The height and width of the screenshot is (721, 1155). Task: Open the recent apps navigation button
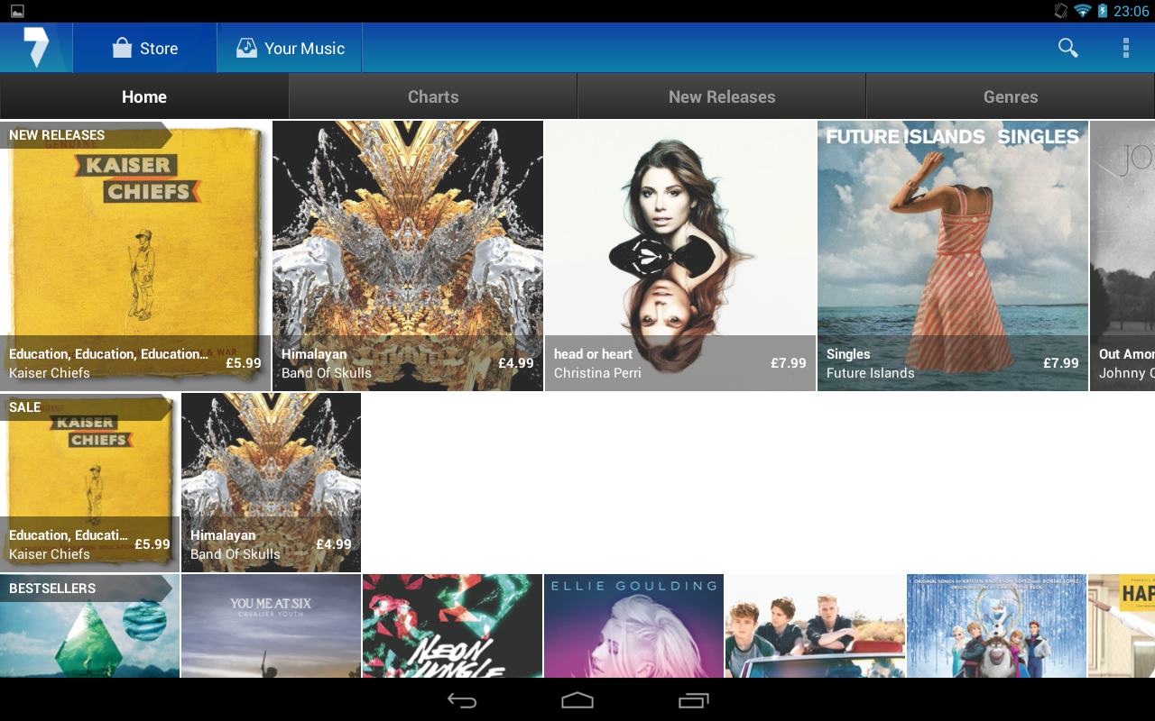(x=693, y=700)
